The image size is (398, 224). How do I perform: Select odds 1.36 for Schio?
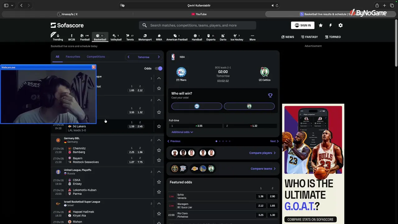261,196
